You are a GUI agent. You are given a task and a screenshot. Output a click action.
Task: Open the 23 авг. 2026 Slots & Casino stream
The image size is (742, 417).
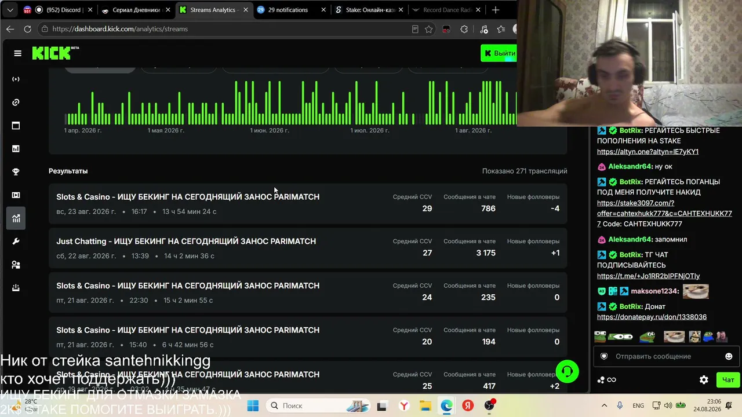pos(308,204)
